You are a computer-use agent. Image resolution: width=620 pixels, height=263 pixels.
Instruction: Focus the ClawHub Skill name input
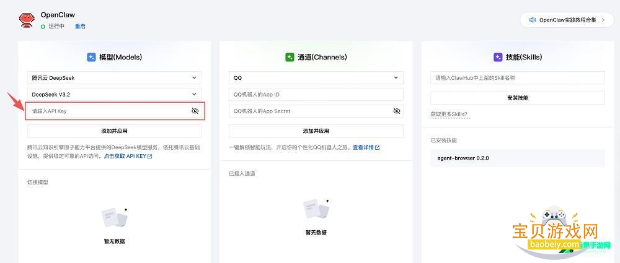(518, 78)
